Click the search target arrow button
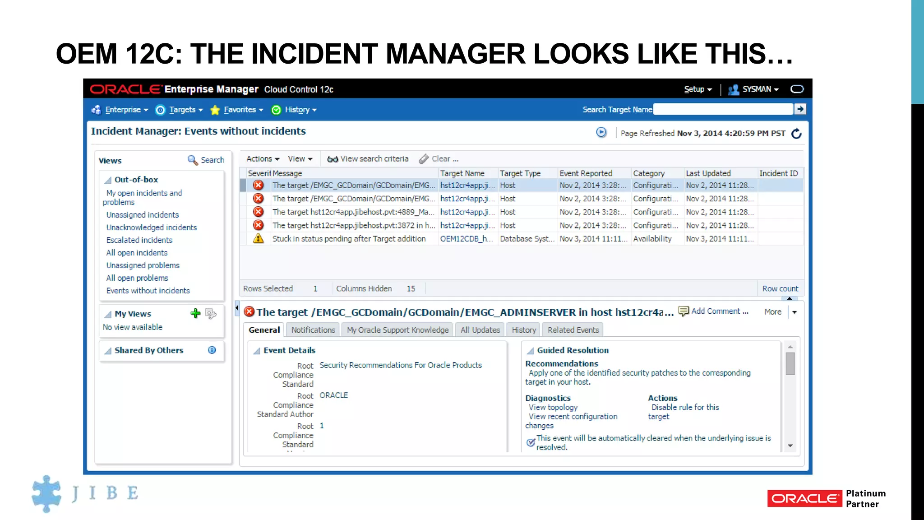This screenshot has width=924, height=520. click(800, 109)
